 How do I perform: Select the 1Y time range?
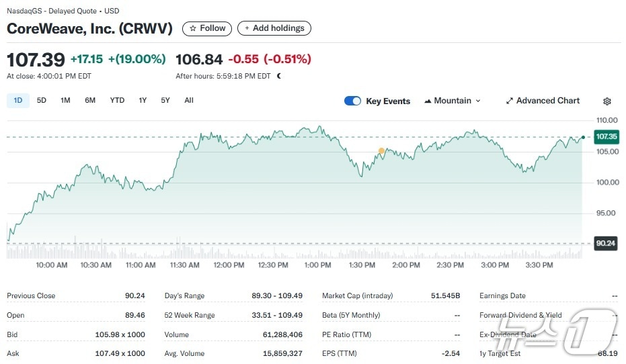pos(143,100)
